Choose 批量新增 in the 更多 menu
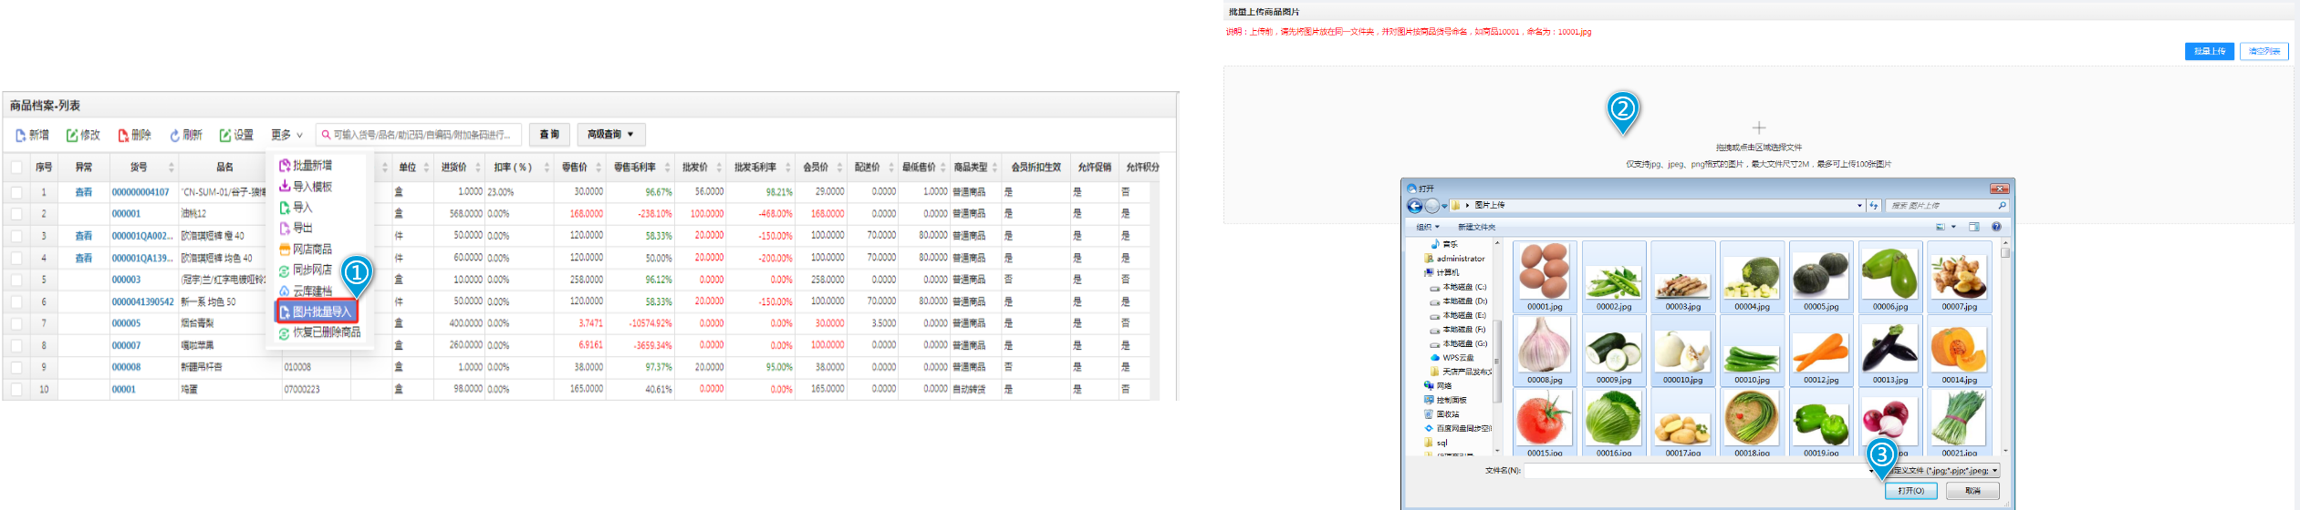This screenshot has width=2300, height=510. pyautogui.click(x=306, y=166)
